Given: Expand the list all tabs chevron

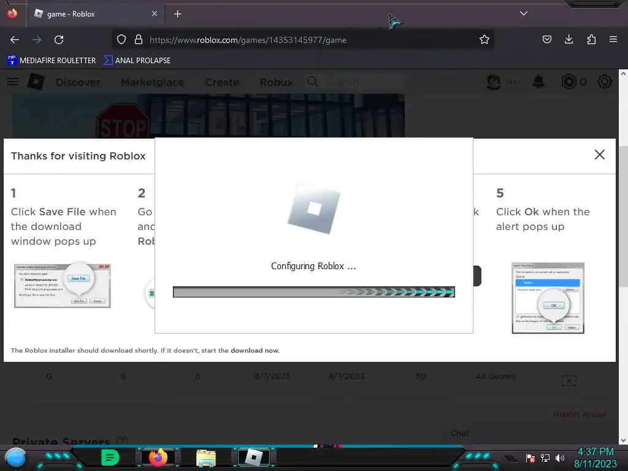Looking at the screenshot, I should click(524, 13).
